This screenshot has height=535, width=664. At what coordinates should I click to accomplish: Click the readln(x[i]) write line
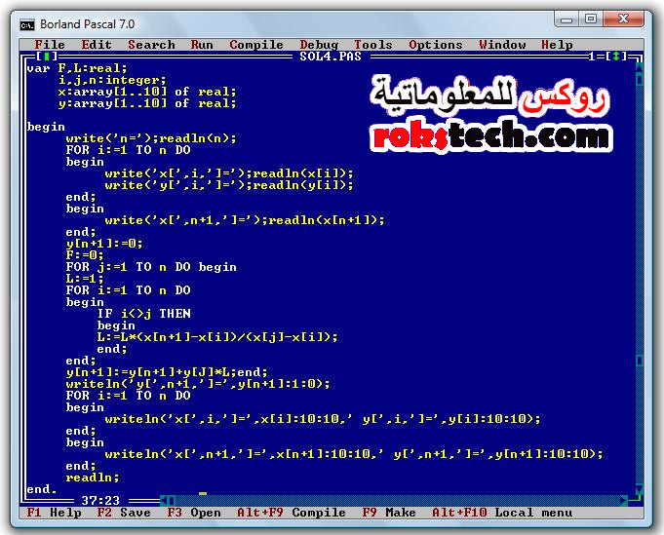[x=229, y=173]
